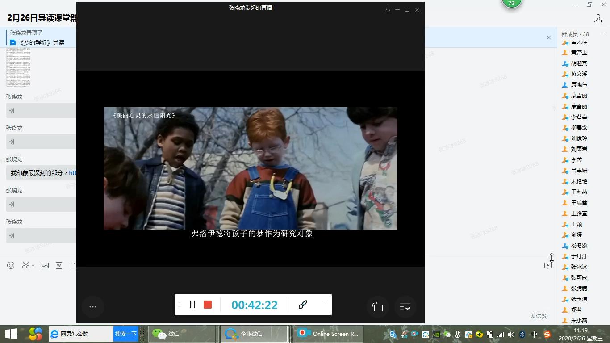Open the live window's three-dot more menu
The width and height of the screenshot is (610, 343).
point(93,307)
